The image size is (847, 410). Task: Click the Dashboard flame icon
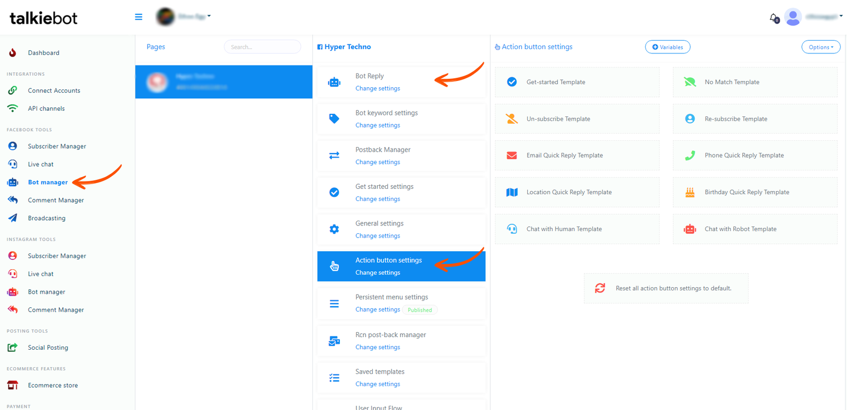(13, 52)
